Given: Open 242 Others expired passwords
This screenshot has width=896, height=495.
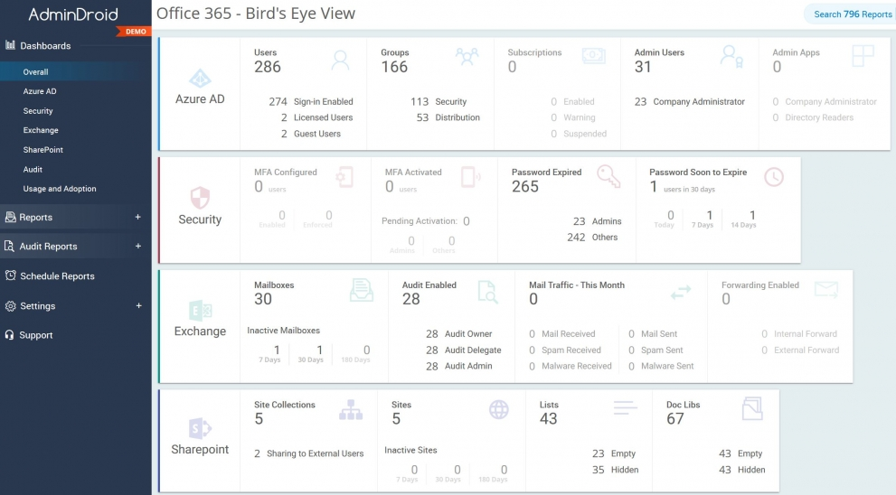Looking at the screenshot, I should tap(592, 237).
